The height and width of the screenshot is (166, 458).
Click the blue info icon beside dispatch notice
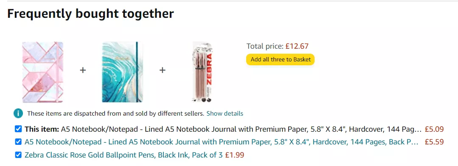coord(18,113)
